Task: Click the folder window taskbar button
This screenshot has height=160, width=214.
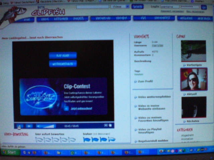Action: tap(62, 153)
